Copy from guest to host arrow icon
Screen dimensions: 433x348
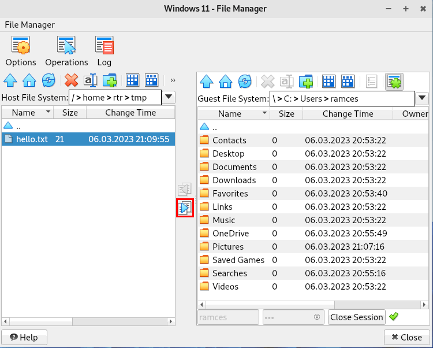[185, 190]
